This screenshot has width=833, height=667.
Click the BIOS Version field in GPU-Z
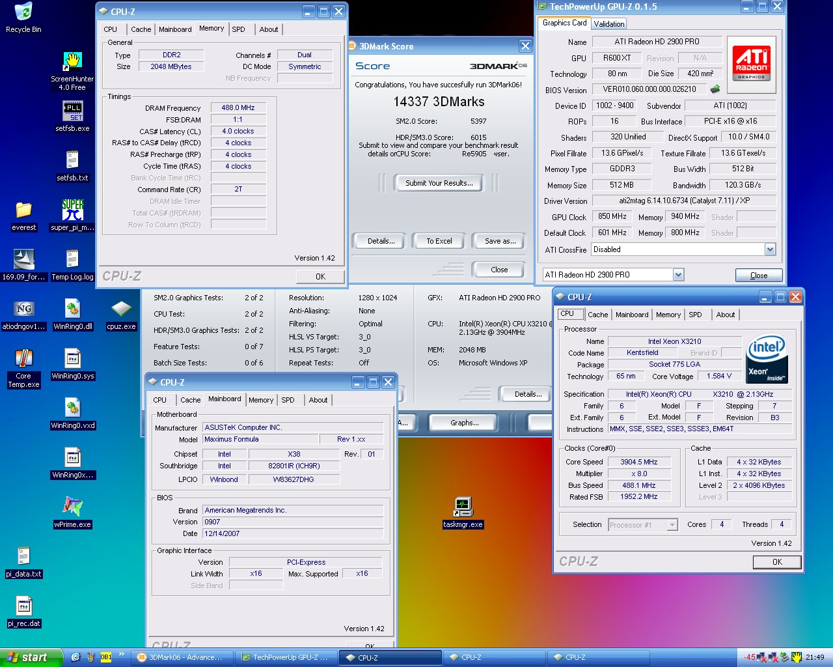tap(649, 89)
